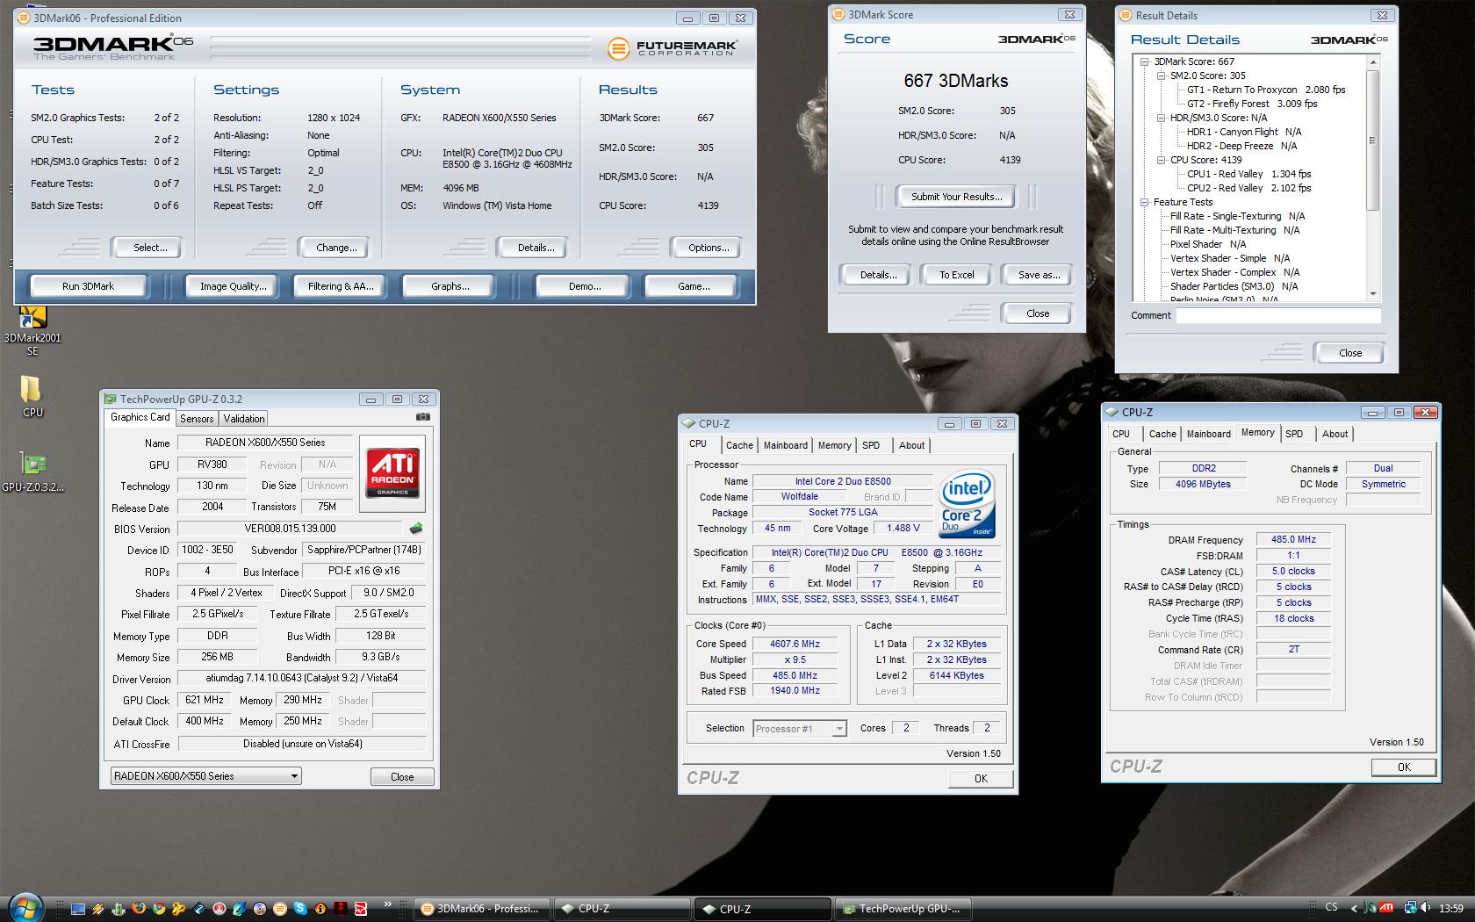The width and height of the screenshot is (1475, 922).
Task: Click the scroll down arrow in Result Details
Action: (x=1372, y=294)
